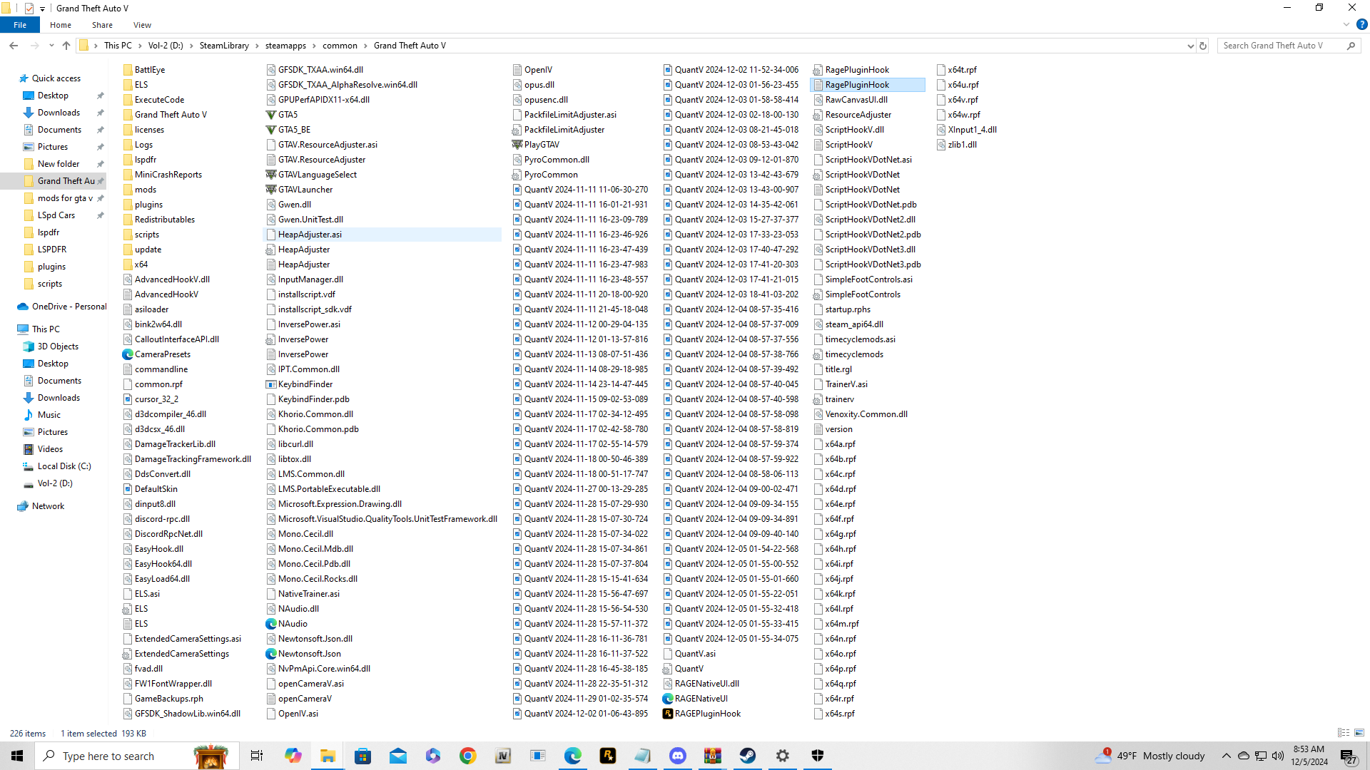
Task: Open the File menu
Action: [20, 25]
